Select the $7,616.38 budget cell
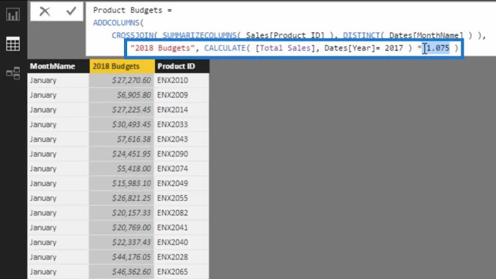This screenshot has height=279, width=496. click(x=122, y=139)
